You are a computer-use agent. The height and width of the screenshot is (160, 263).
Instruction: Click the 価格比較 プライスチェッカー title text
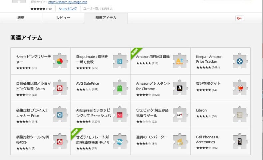(32, 113)
